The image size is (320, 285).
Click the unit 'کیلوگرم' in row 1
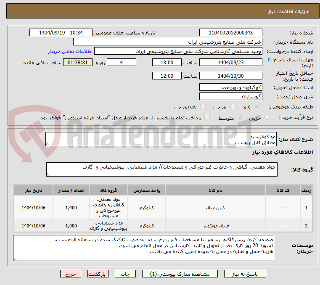(x=146, y=208)
